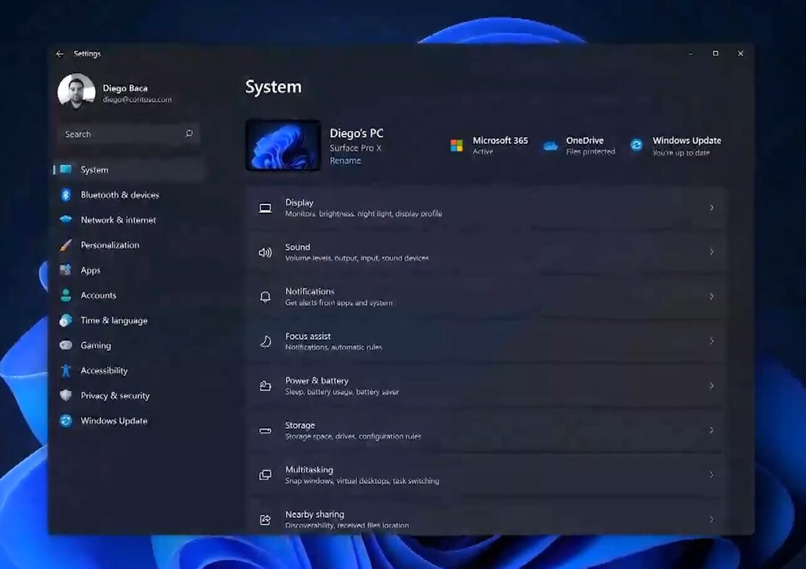Expand the Sound settings row chevron
Screen dimensions: 806x569
pyautogui.click(x=711, y=251)
